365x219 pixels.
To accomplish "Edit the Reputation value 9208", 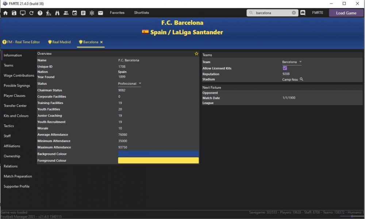I will coord(286,74).
